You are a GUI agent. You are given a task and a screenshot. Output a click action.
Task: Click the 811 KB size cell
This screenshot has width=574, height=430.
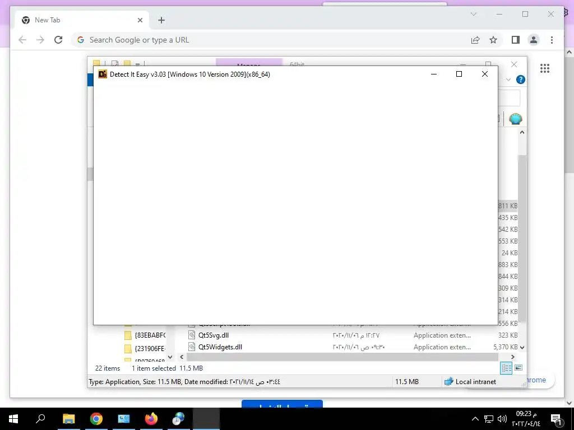pos(508,206)
